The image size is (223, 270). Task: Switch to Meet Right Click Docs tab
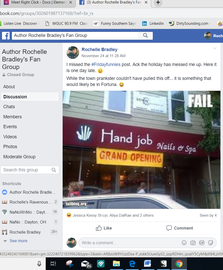tap(38, 3)
